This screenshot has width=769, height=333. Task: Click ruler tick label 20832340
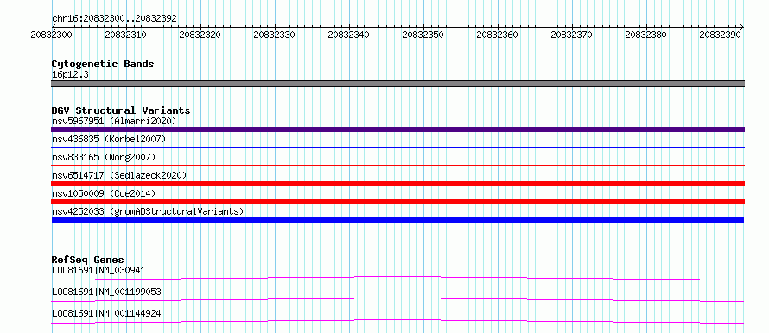[x=349, y=35]
